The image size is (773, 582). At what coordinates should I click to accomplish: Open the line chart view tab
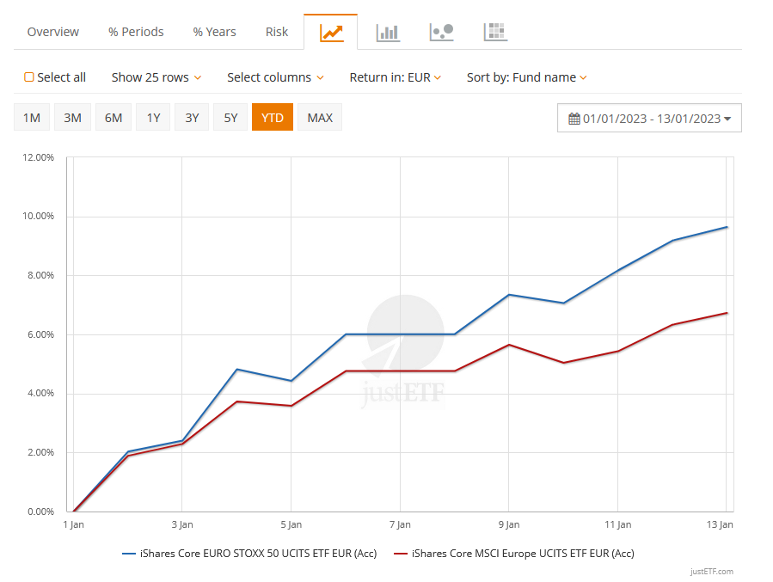pyautogui.click(x=331, y=33)
